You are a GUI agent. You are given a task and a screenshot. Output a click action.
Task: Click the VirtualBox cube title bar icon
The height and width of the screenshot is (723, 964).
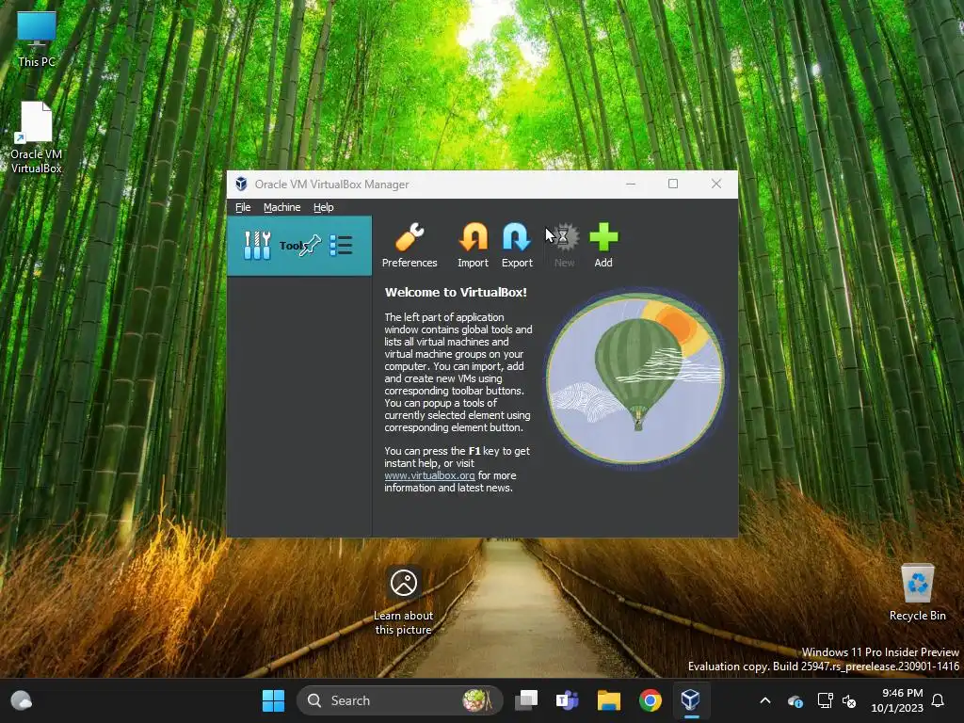click(242, 184)
